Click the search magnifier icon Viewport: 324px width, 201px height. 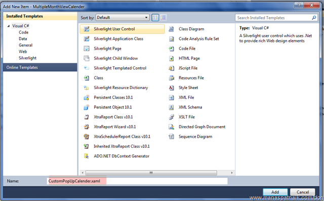point(314,18)
